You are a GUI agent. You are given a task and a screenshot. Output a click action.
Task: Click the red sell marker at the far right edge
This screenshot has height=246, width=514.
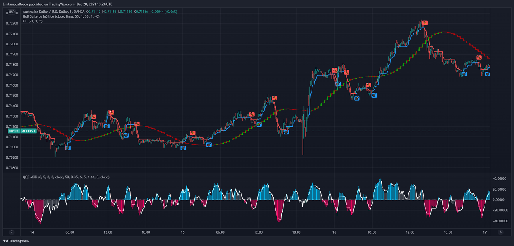click(x=479, y=57)
